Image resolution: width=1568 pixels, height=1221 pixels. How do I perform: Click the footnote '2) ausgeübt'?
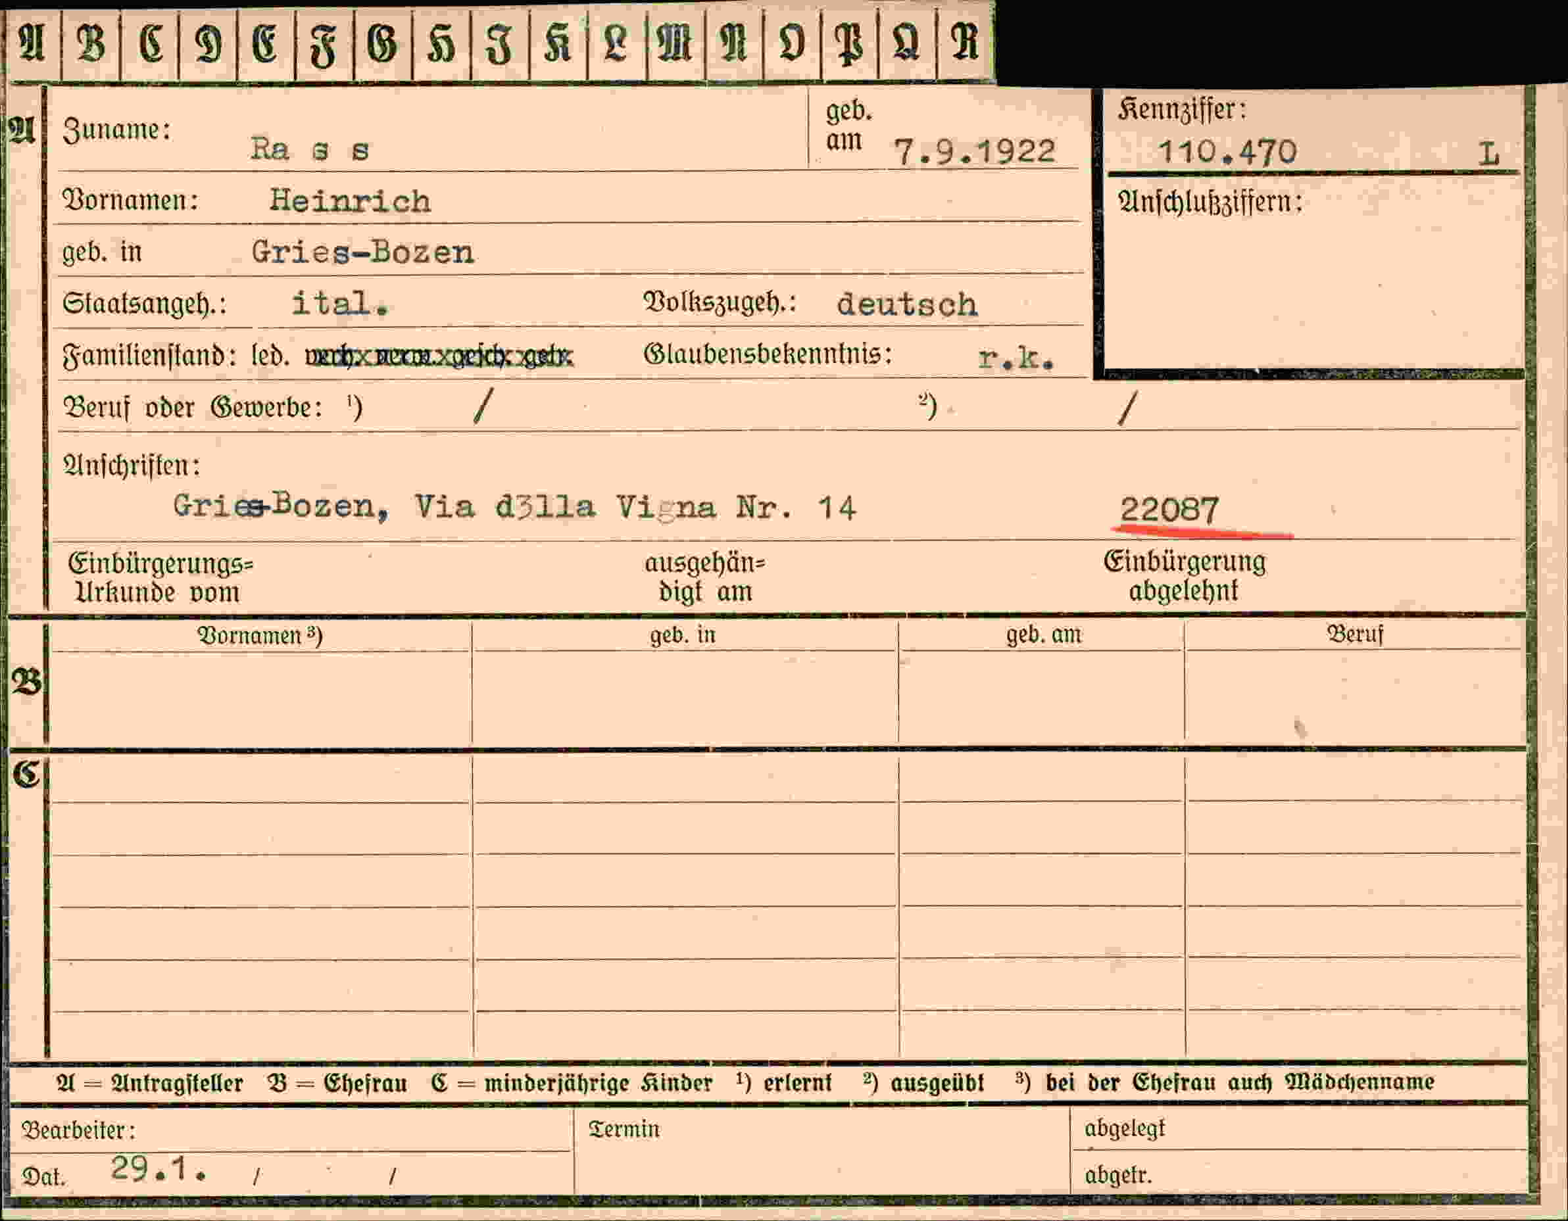click(923, 1082)
